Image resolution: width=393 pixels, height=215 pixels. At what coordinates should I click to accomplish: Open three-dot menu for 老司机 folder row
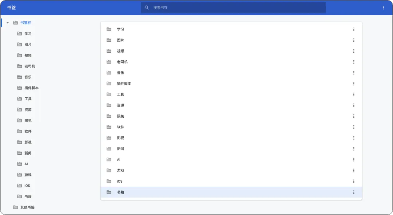click(354, 62)
